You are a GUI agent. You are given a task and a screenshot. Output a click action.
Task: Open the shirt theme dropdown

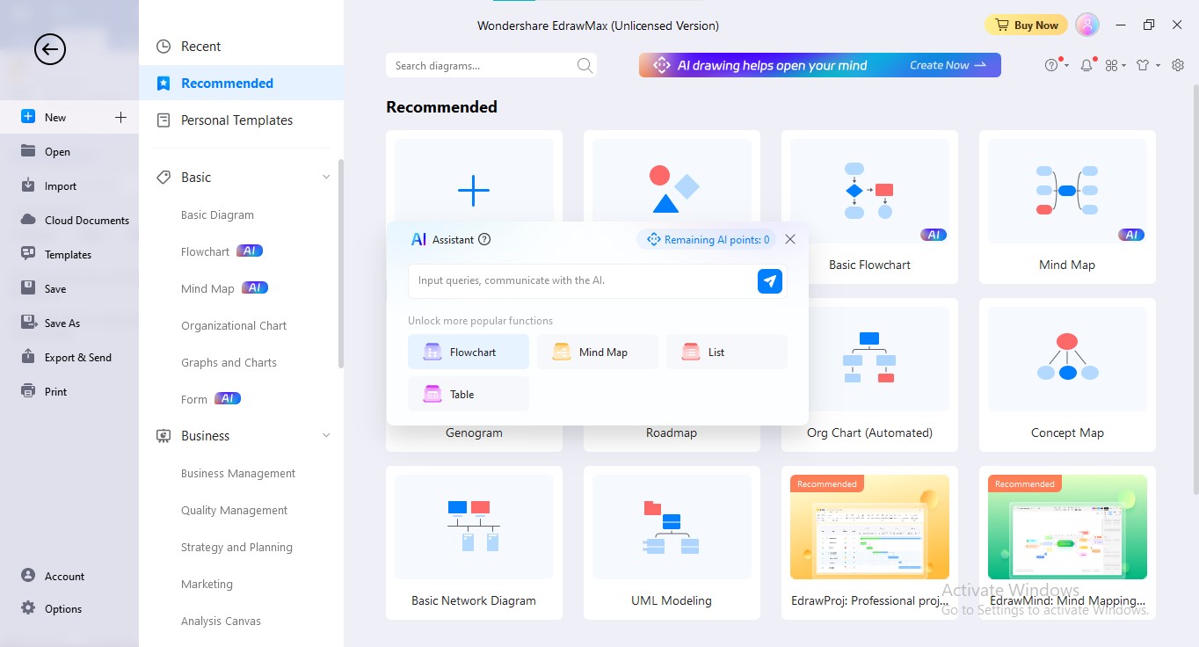(1147, 65)
